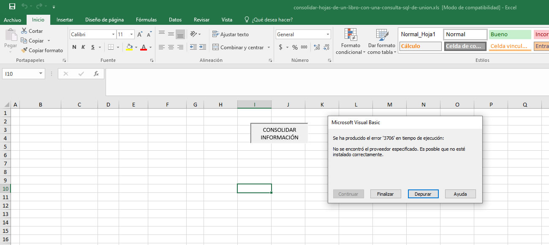Toggle Ajustar texto wrapping
549x245 pixels.
coord(231,35)
